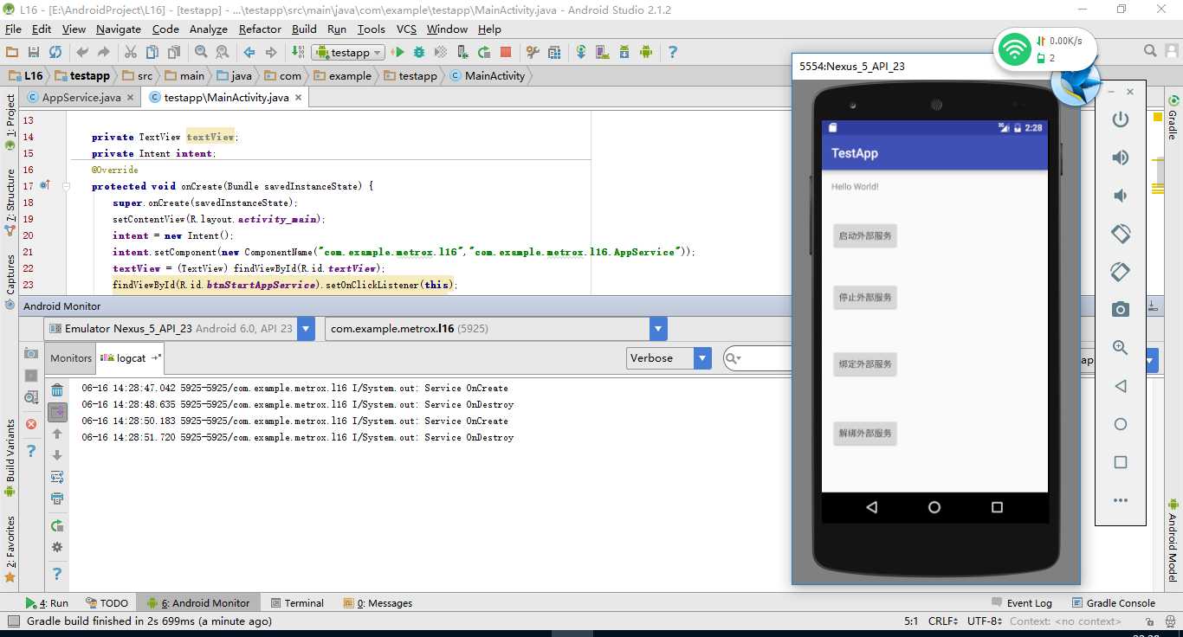This screenshot has width=1183, height=637.
Task: Collapse the onCreate method fold marker
Action: 66,186
